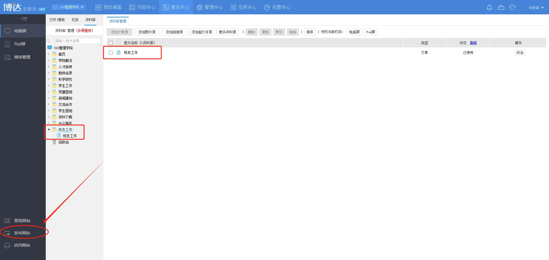
Task: Click the 科学研究 folder icon
Action: (x=54, y=79)
